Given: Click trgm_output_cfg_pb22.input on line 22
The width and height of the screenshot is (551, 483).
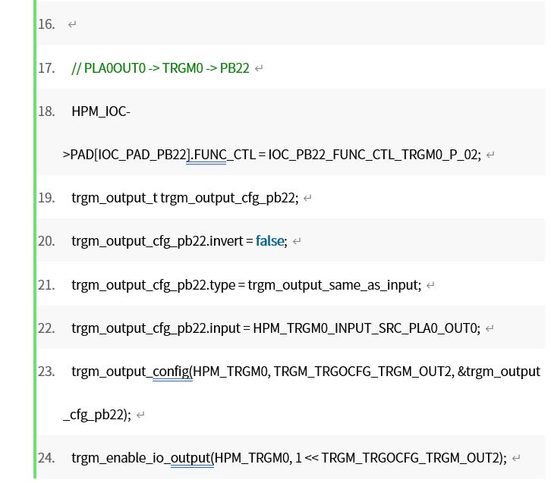Looking at the screenshot, I should point(156,328).
